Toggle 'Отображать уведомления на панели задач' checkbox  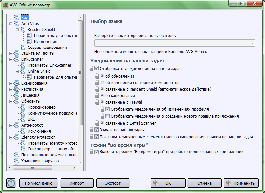coord(96,68)
